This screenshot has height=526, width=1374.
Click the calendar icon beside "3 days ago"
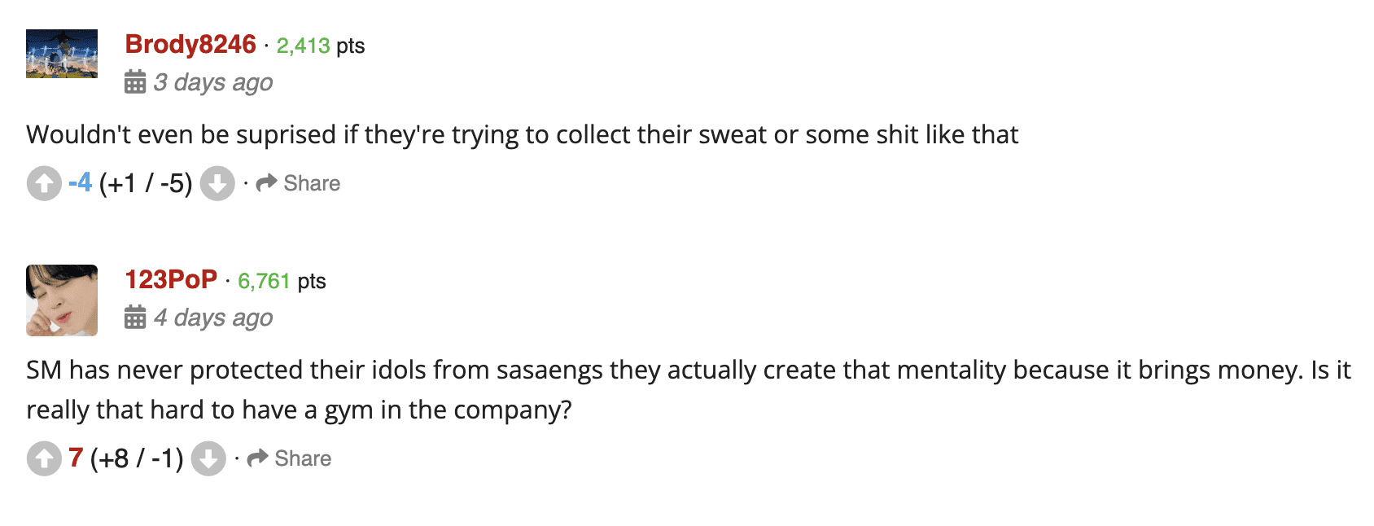coord(135,82)
